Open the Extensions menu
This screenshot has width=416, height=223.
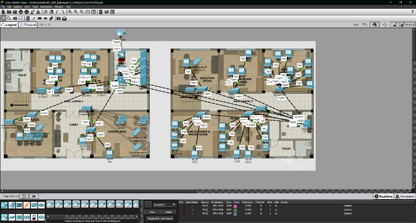click(46, 6)
